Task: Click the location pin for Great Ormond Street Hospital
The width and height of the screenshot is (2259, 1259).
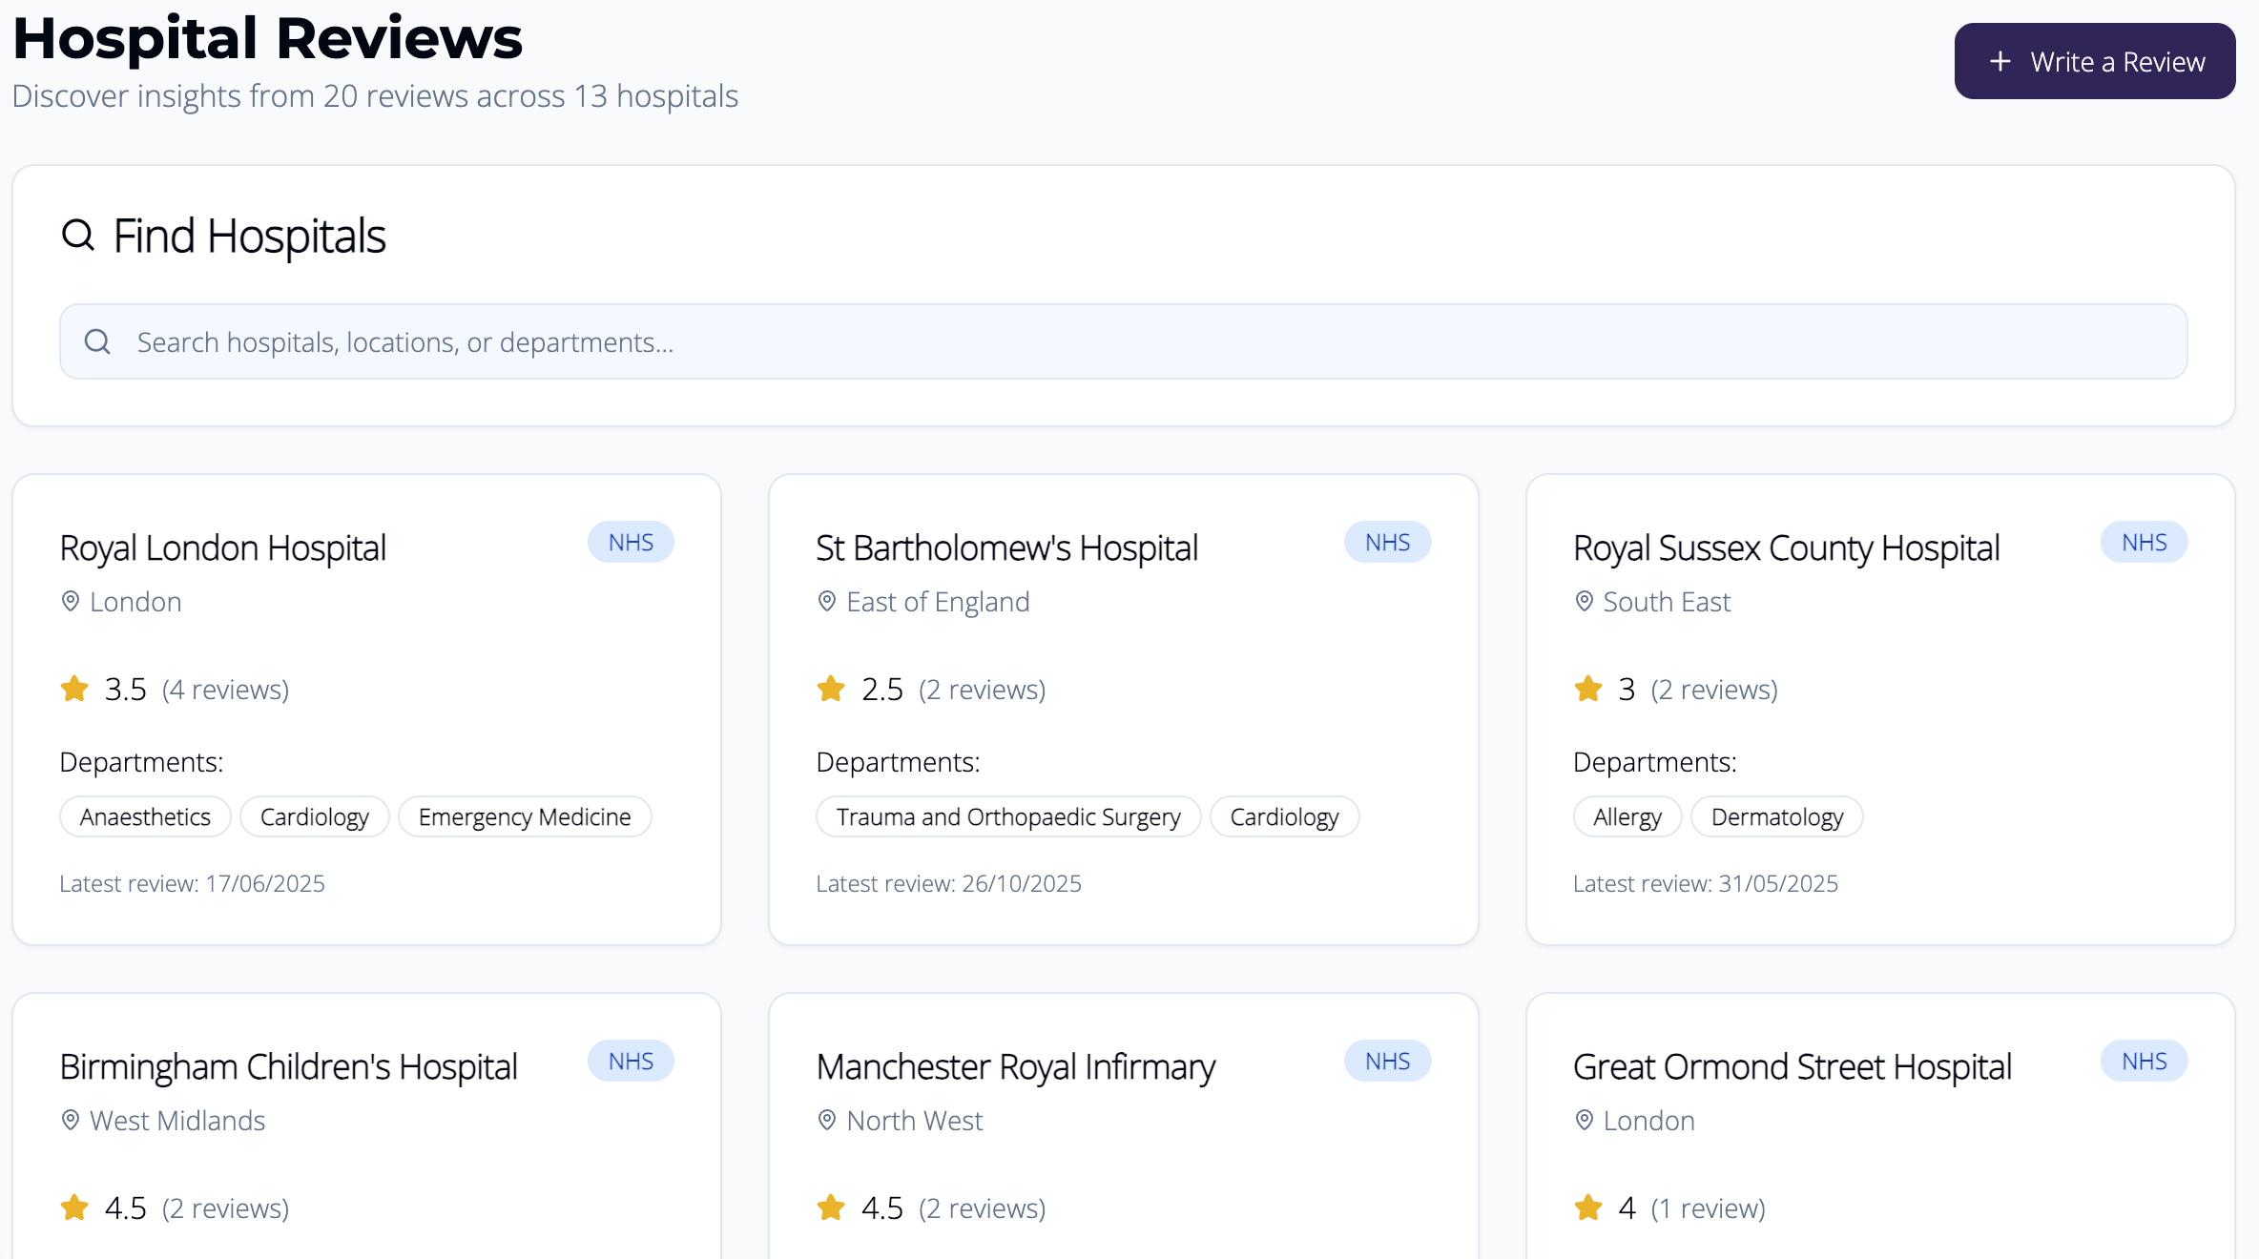Action: pos(1584,1120)
